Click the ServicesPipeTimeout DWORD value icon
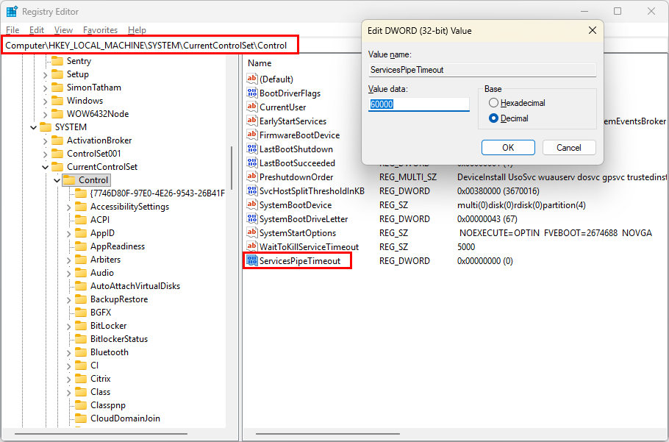 point(252,261)
